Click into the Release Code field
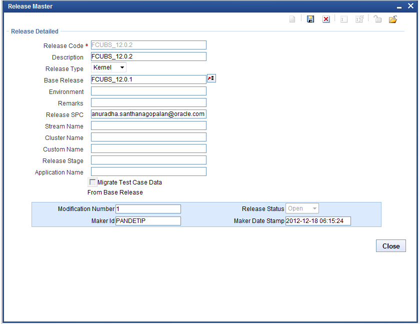420x324 pixels. tap(148, 45)
